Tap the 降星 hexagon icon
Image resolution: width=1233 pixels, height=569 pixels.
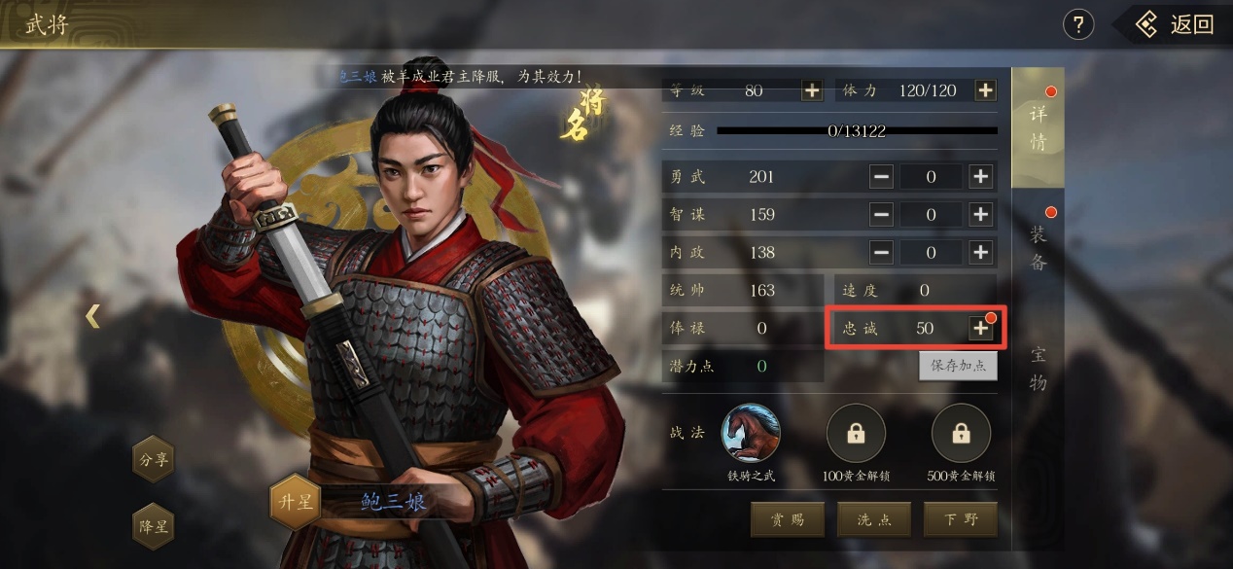154,526
